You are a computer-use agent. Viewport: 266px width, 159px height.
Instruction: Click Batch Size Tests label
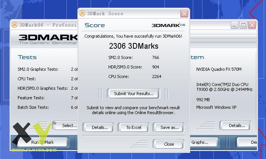point(33,107)
